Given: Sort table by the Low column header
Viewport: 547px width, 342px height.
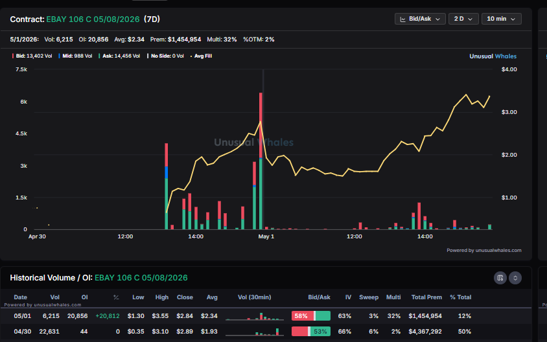Looking at the screenshot, I should (x=138, y=297).
